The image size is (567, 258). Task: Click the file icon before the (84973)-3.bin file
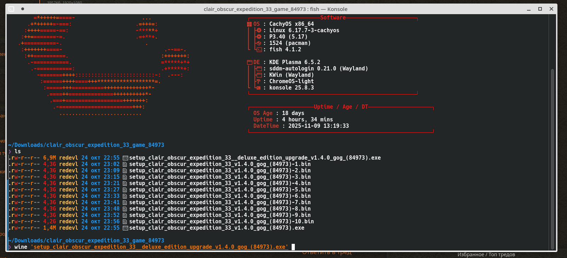click(125, 177)
